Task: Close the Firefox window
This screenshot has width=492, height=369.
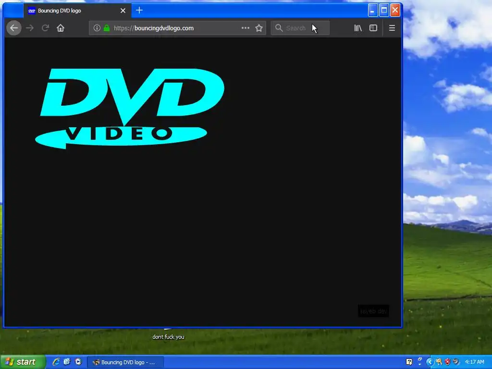Action: [x=395, y=11]
